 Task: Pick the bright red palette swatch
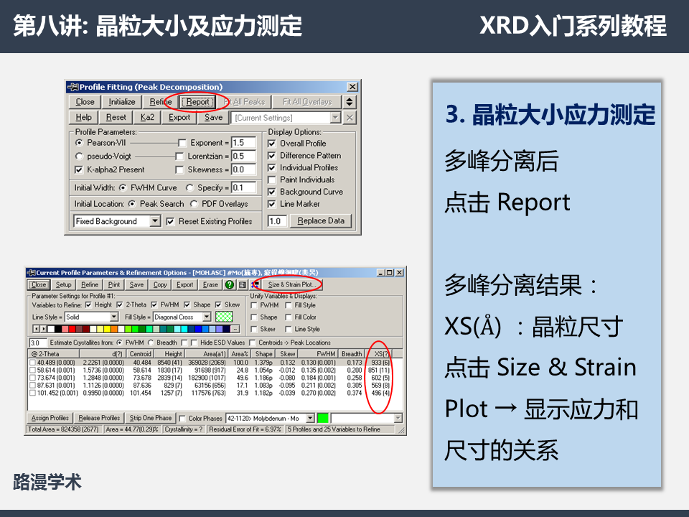pos(72,329)
